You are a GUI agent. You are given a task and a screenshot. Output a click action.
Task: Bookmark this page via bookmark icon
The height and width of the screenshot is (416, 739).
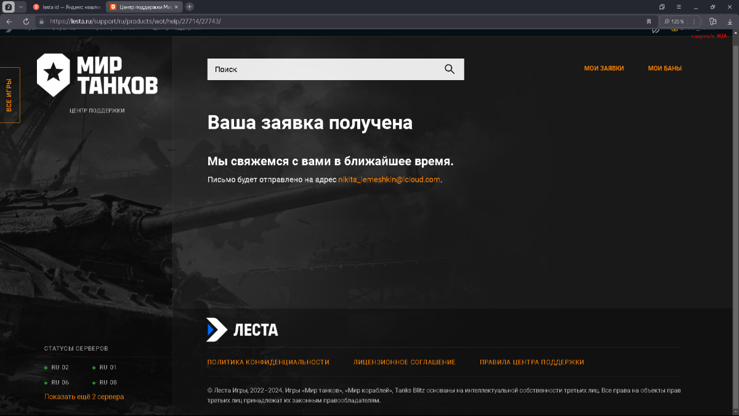648,21
